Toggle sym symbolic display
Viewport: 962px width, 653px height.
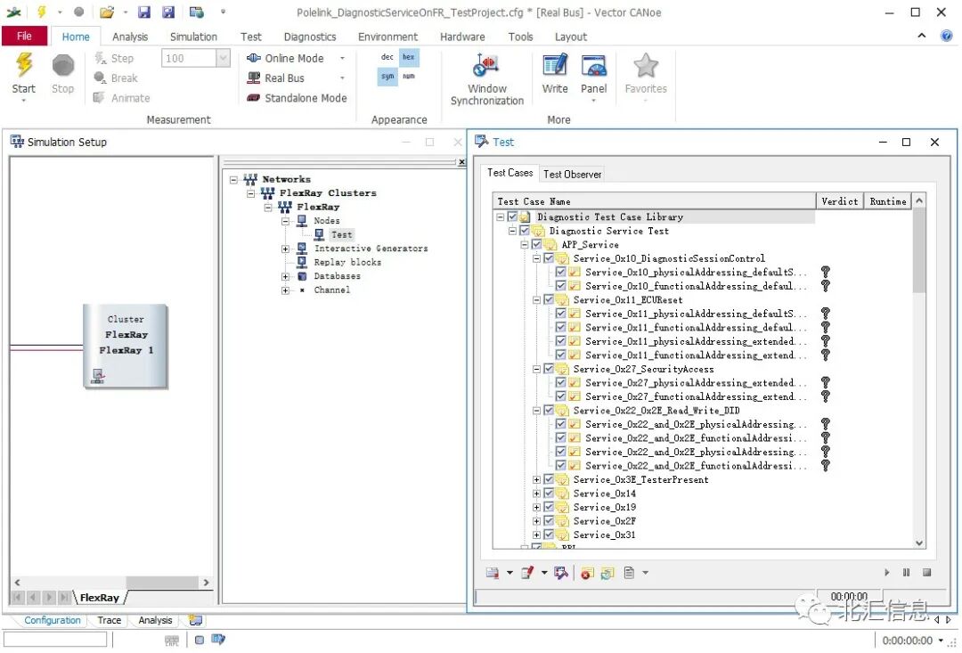point(387,77)
